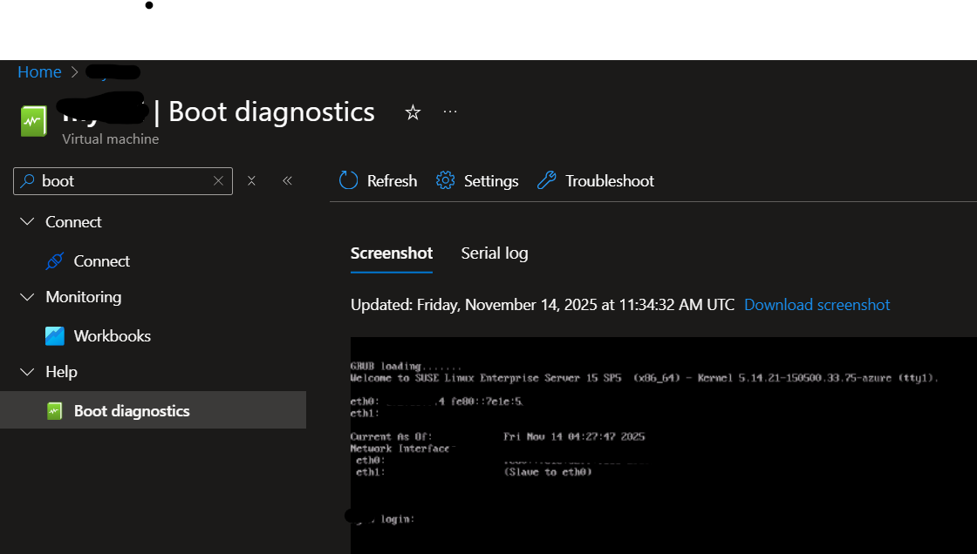Collapse the sidebar with the double-chevron button
977x554 pixels.
click(x=287, y=180)
